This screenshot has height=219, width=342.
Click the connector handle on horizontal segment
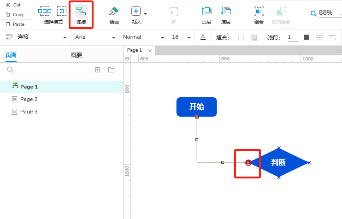(223, 162)
